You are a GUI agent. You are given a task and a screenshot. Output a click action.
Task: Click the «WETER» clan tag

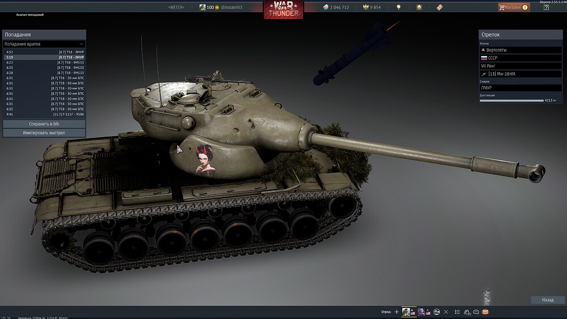[176, 7]
